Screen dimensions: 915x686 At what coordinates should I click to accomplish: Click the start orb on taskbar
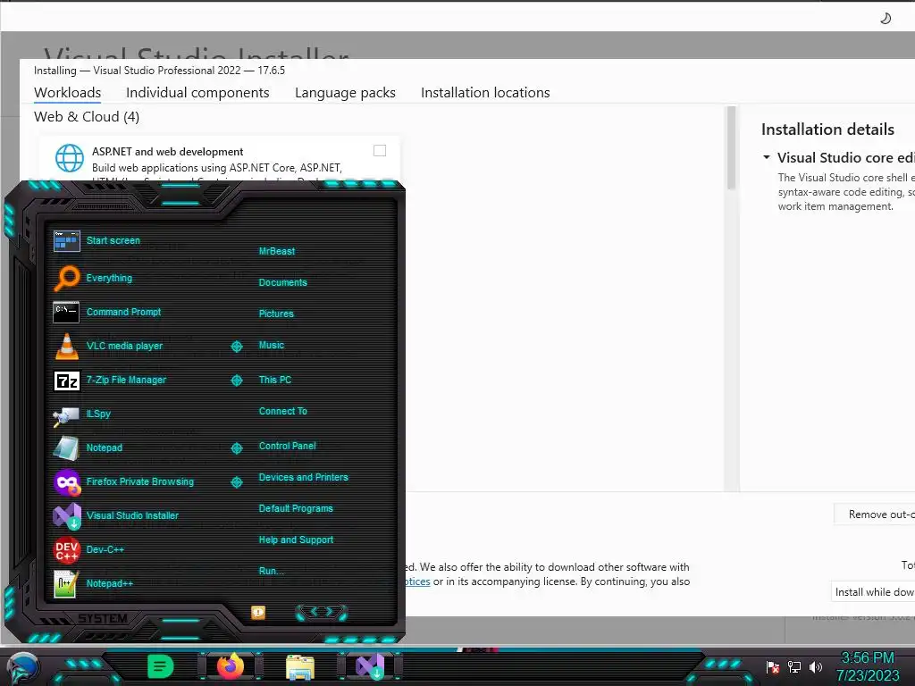[23, 667]
